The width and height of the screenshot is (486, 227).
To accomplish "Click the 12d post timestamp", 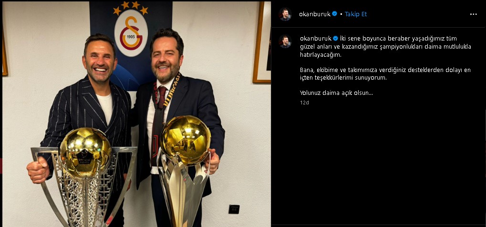I will tap(304, 103).
